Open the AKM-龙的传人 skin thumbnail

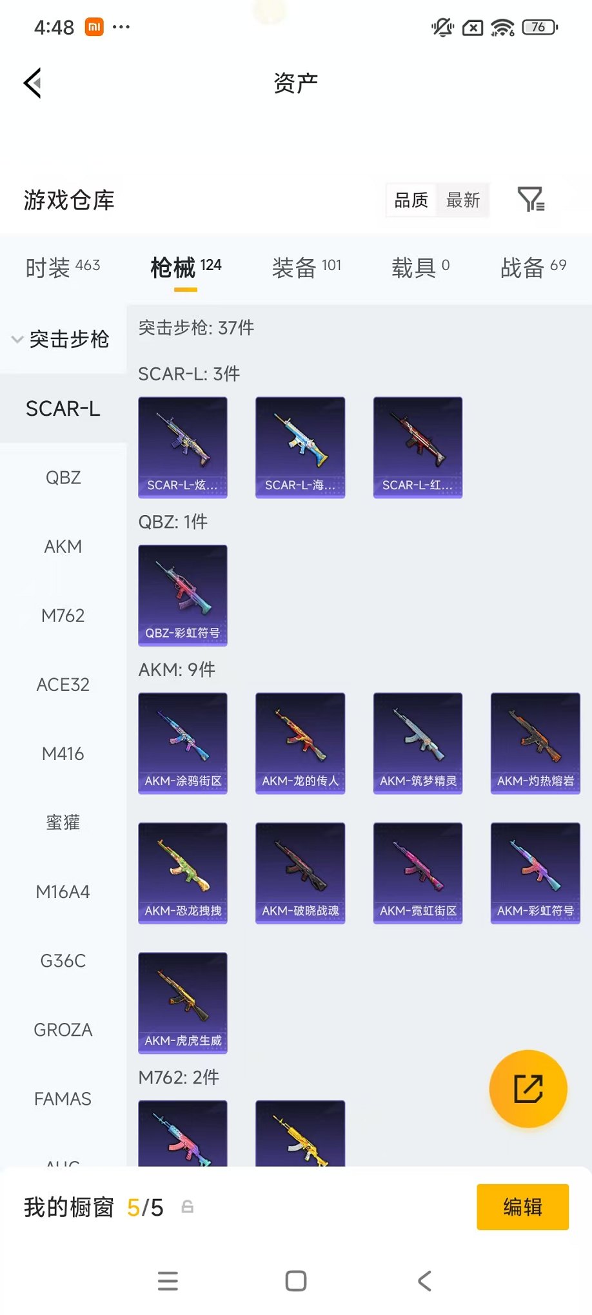pyautogui.click(x=300, y=743)
